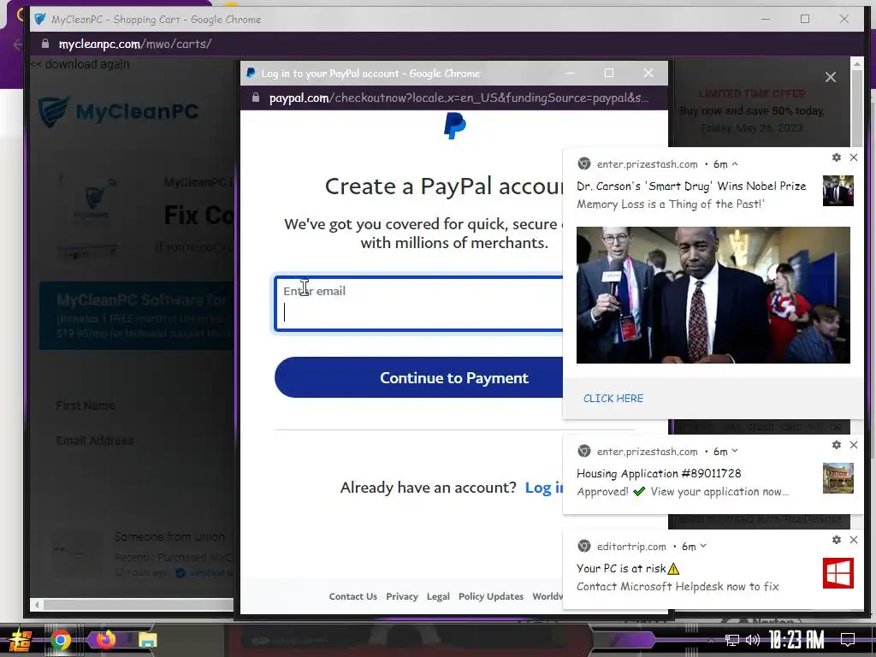Click the house thumbnail in the Housing notification
Image resolution: width=876 pixels, height=657 pixels.
[x=838, y=477]
